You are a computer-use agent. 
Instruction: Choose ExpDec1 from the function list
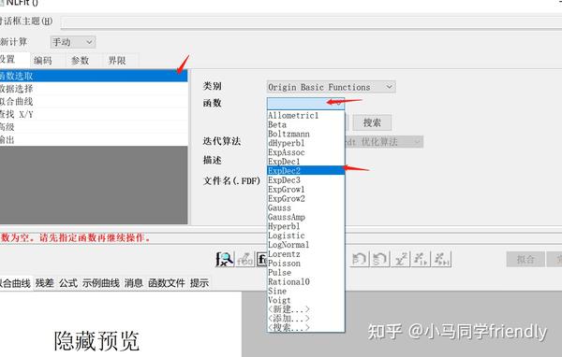point(305,162)
